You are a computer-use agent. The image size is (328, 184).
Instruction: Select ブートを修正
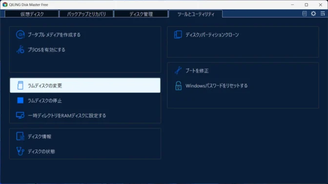tap(197, 71)
